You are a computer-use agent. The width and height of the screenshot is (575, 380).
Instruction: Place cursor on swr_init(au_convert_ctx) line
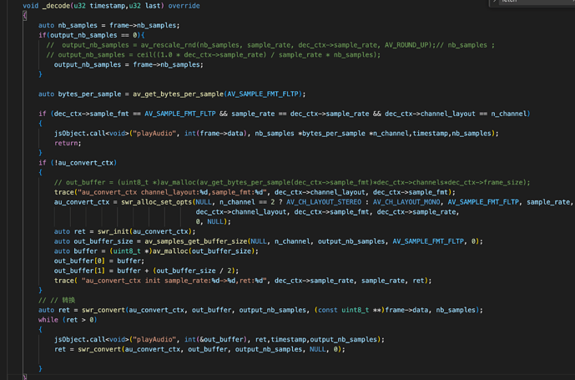(x=125, y=231)
